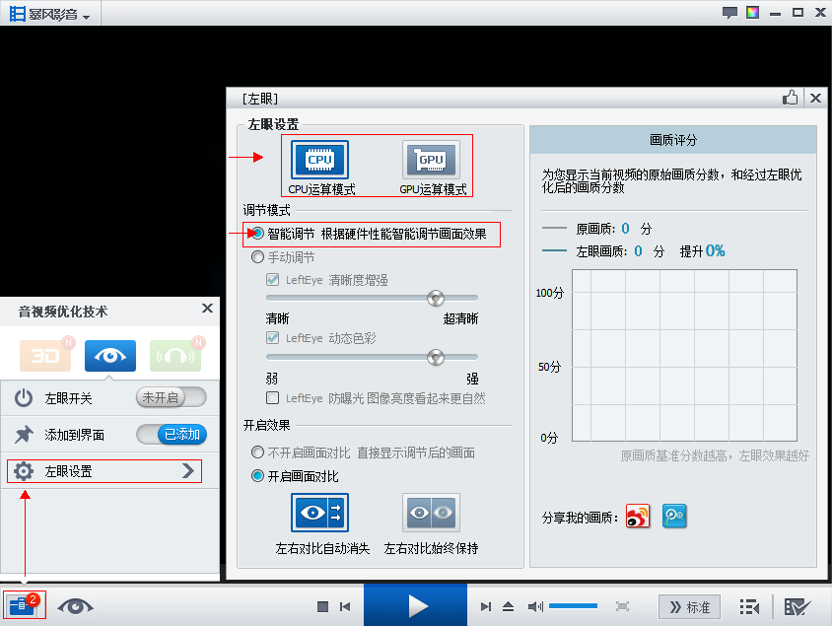
Task: Click the 左右对比自动消失 comparison icon
Action: click(318, 513)
